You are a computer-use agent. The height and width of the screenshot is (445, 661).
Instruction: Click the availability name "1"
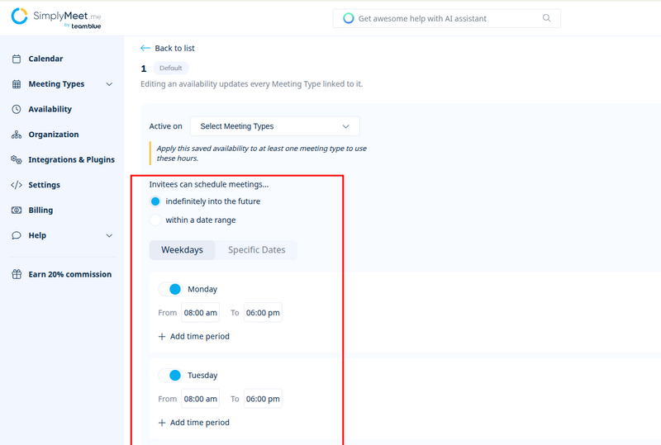pos(144,69)
